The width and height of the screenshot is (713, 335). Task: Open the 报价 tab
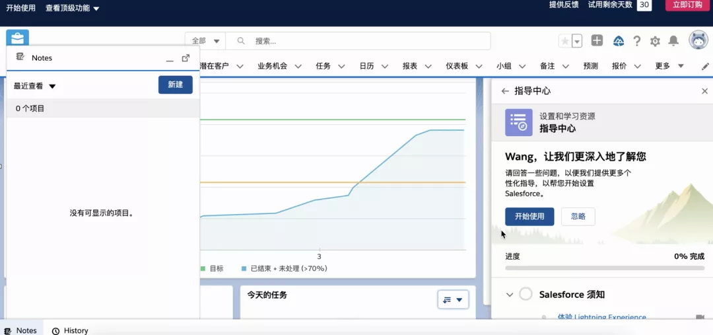[619, 66]
